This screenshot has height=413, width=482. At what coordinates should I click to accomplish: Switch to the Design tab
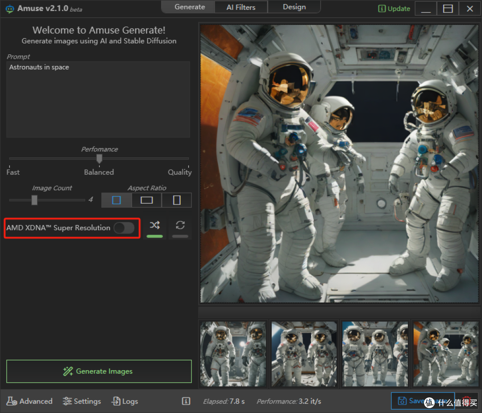(x=294, y=7)
